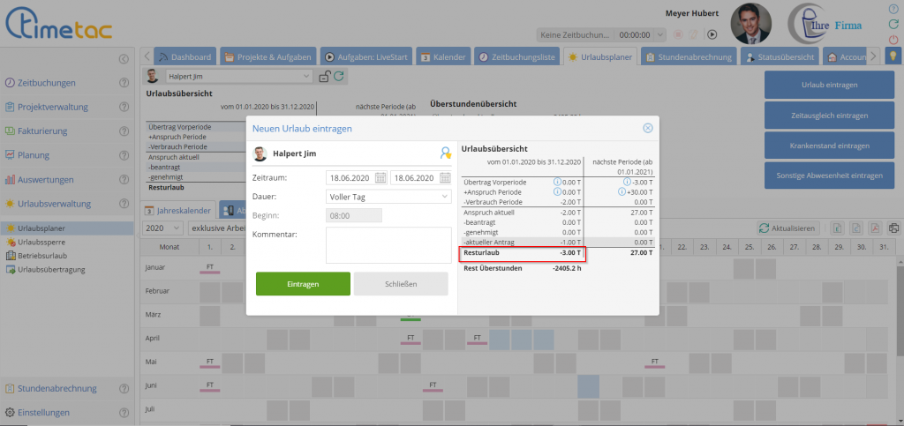This screenshot has width=904, height=426.
Task: Close the Neuen Urlaub eintragen dialog
Action: [647, 129]
